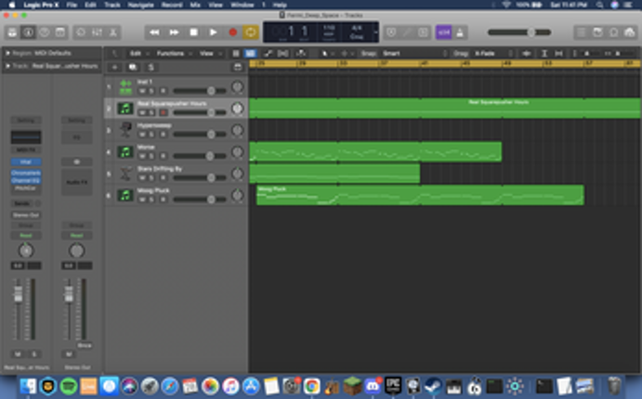Image resolution: width=642 pixels, height=399 pixels.
Task: Click the Audio FX slot on output strip
Action: point(76,182)
